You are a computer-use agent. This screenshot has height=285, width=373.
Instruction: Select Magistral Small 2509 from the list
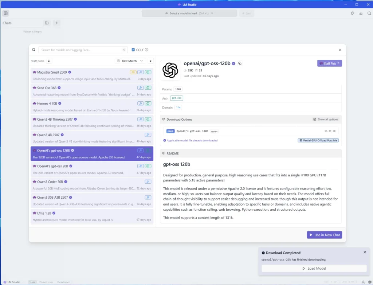tap(92, 75)
